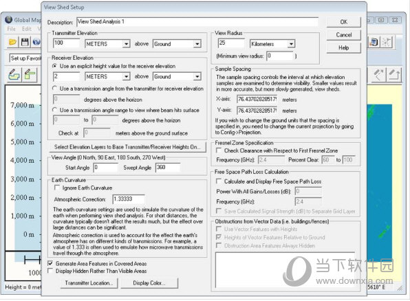This screenshot has height=301, width=410.
Task: Click the View Shed Setup dialog title bar
Action: click(204, 8)
